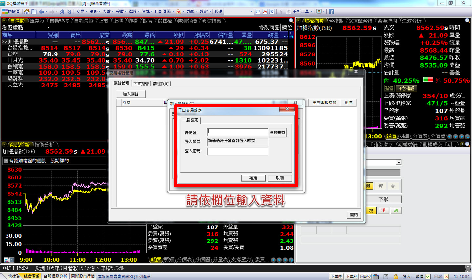This screenshot has height=280, width=472.
Task: Open the Facebook icon in the toolbar
Action: point(331,12)
